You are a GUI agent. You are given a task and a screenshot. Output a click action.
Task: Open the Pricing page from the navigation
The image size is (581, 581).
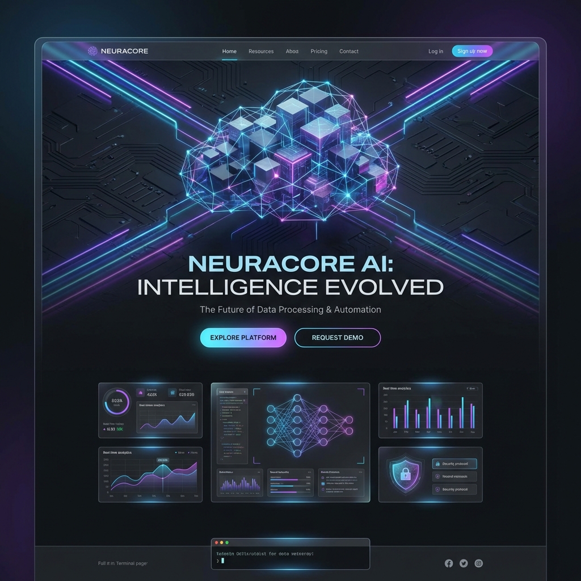(318, 51)
